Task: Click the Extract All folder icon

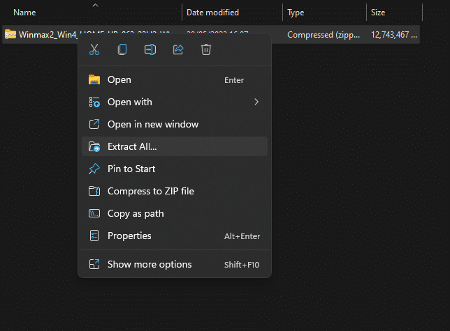Action: [94, 147]
